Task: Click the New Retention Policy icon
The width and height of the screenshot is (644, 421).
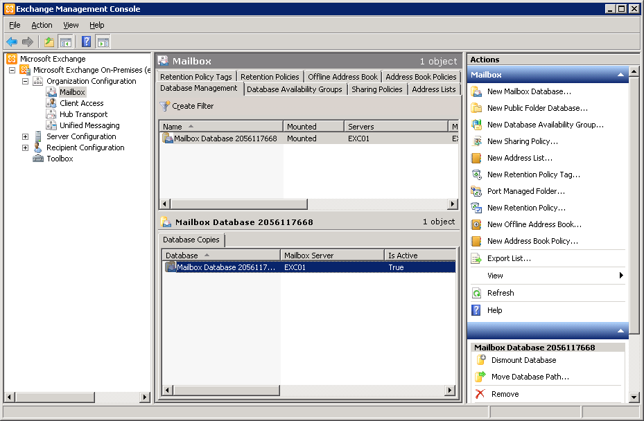Action: tap(476, 208)
